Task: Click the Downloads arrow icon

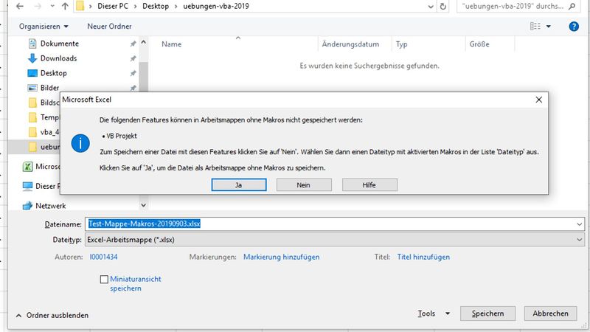Action: [32, 58]
